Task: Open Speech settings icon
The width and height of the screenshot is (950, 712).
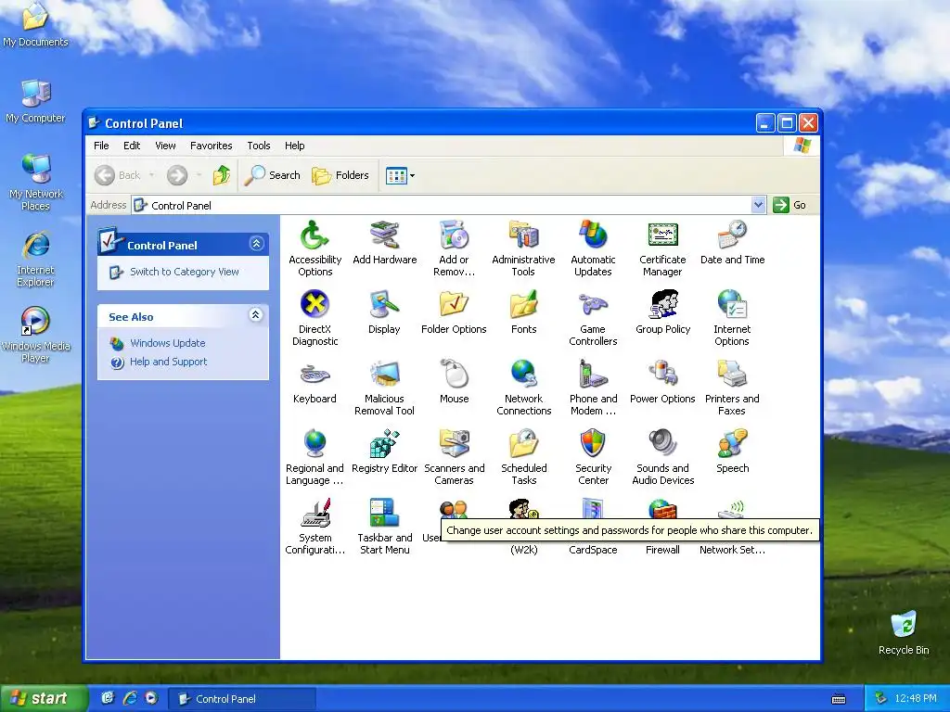Action: pos(732,443)
